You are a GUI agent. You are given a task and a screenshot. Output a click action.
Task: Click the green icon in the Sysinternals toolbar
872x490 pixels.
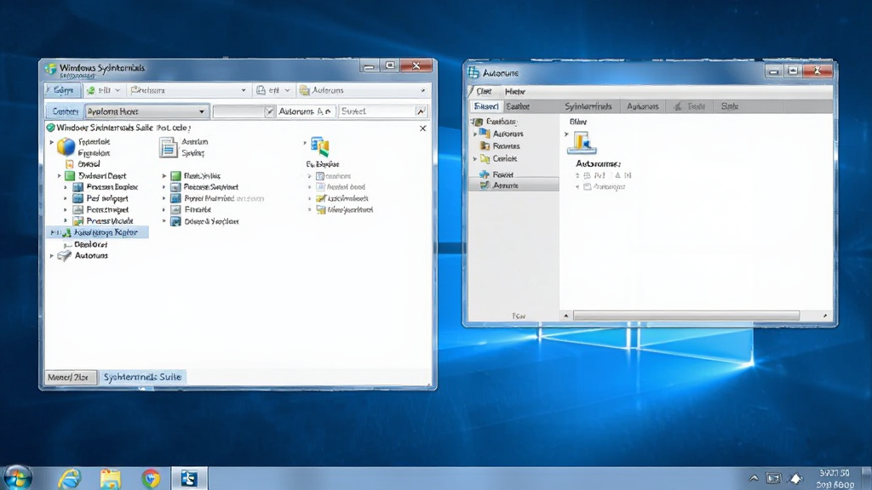pos(90,90)
